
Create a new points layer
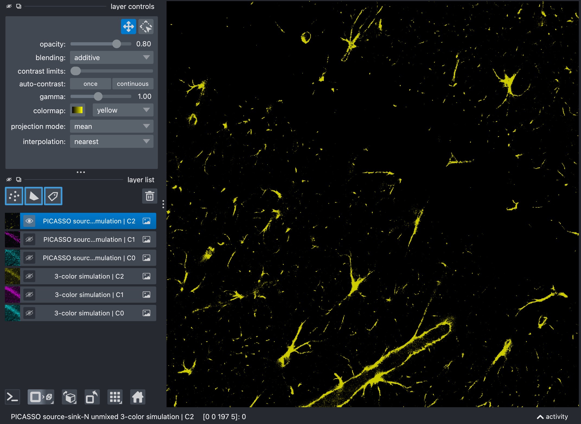[14, 196]
